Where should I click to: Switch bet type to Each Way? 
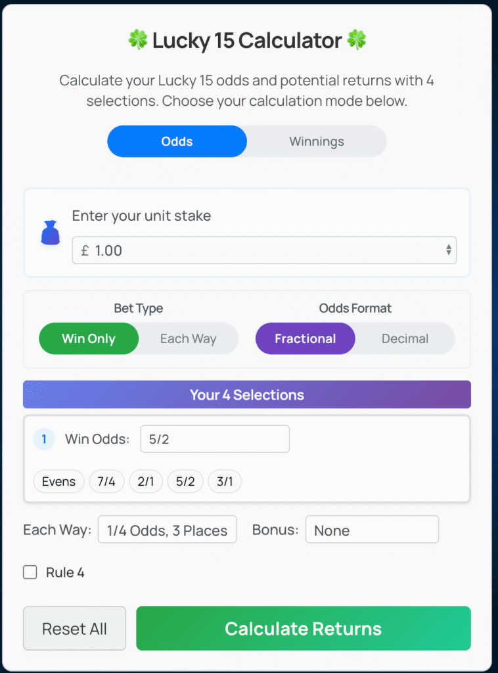tap(189, 339)
